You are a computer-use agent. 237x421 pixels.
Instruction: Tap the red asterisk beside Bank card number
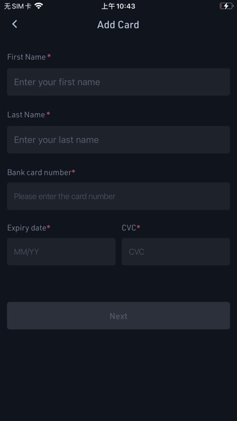[73, 171]
